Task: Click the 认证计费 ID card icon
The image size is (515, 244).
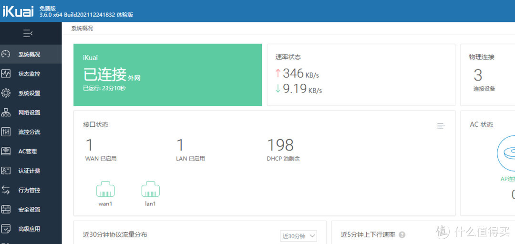Action: click(6, 171)
